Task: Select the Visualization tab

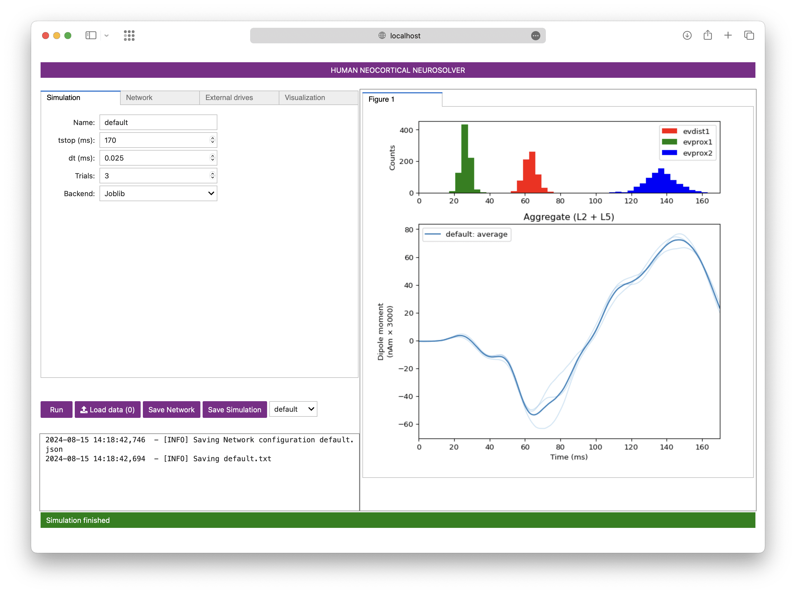Action: tap(318, 98)
